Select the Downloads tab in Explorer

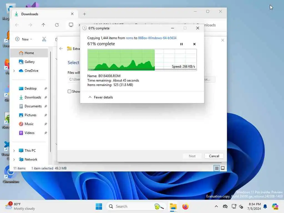click(x=44, y=14)
